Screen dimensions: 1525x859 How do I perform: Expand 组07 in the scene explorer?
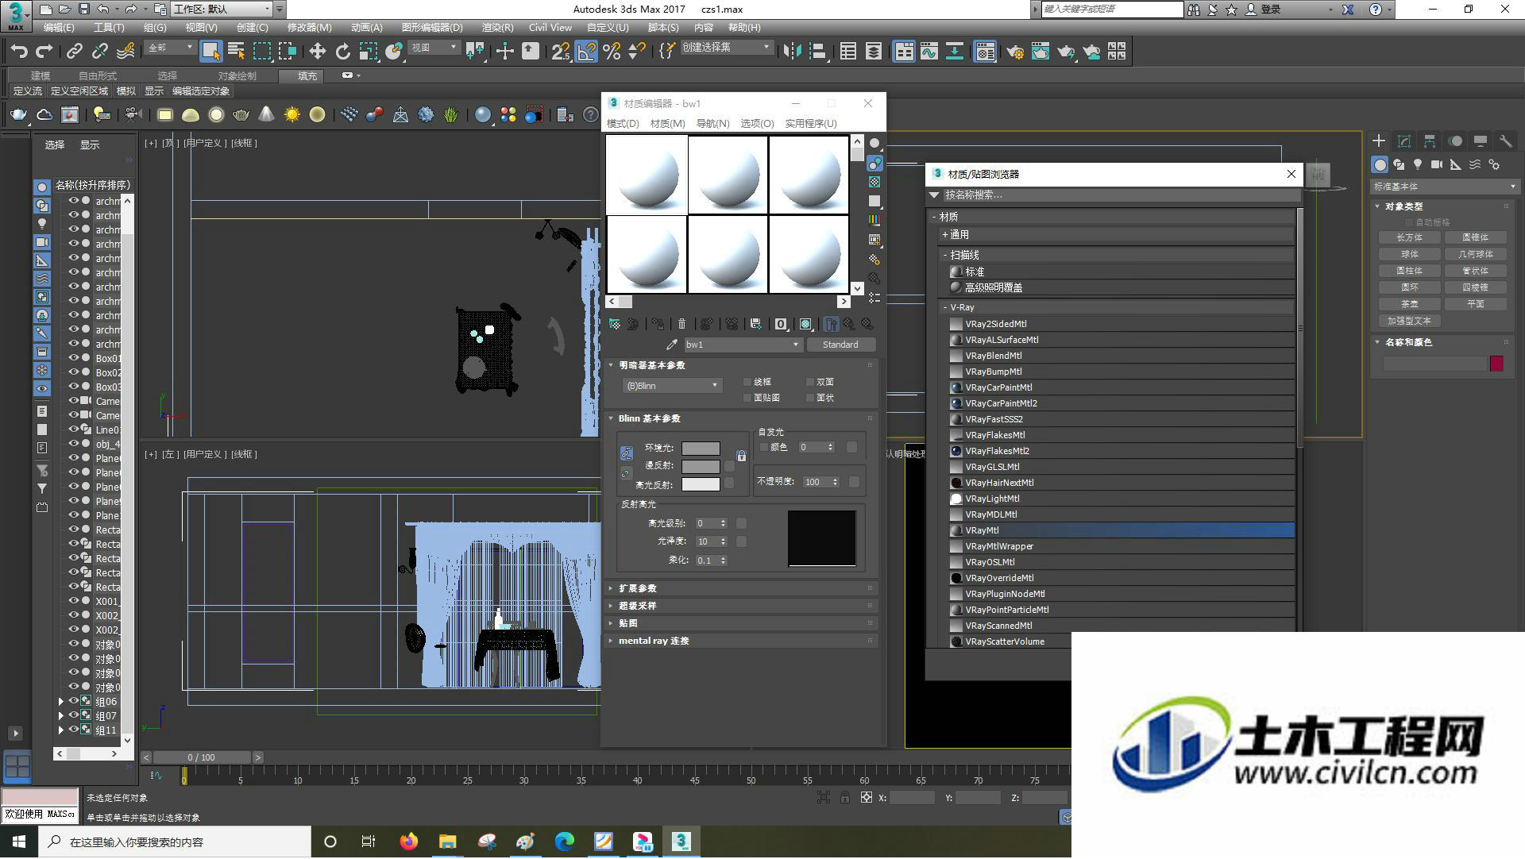click(x=61, y=716)
